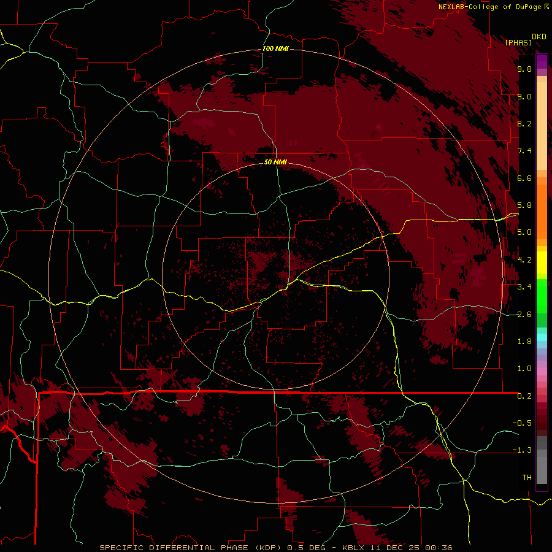This screenshot has width=552, height=552.
Task: Click the 5.8 value on color scale
Action: pos(524,205)
